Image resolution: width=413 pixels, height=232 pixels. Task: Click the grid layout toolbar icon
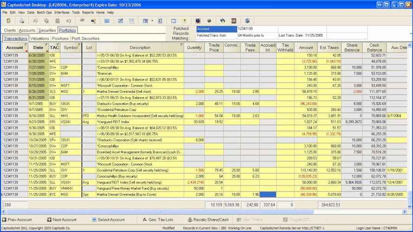coord(145,21)
